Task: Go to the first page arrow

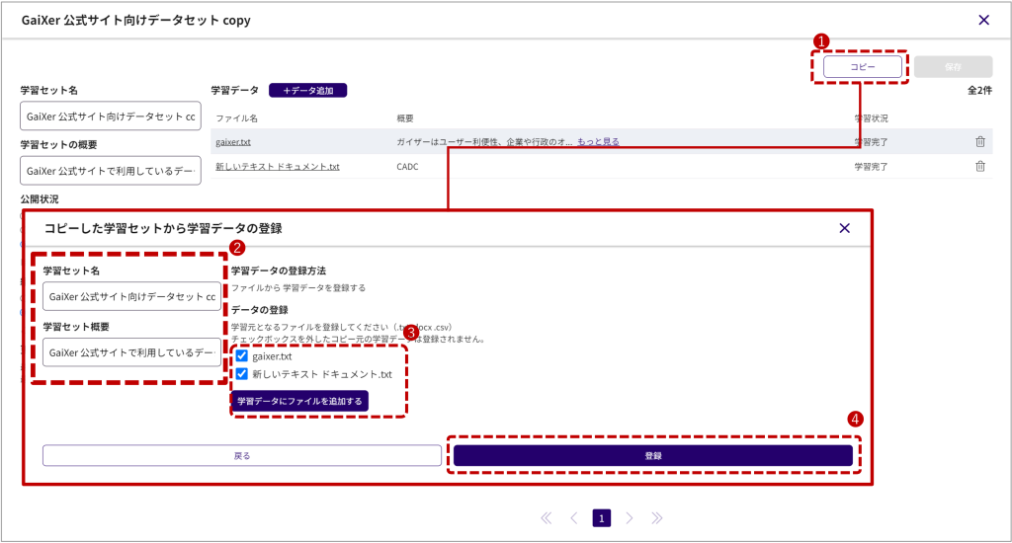Action: [x=547, y=517]
